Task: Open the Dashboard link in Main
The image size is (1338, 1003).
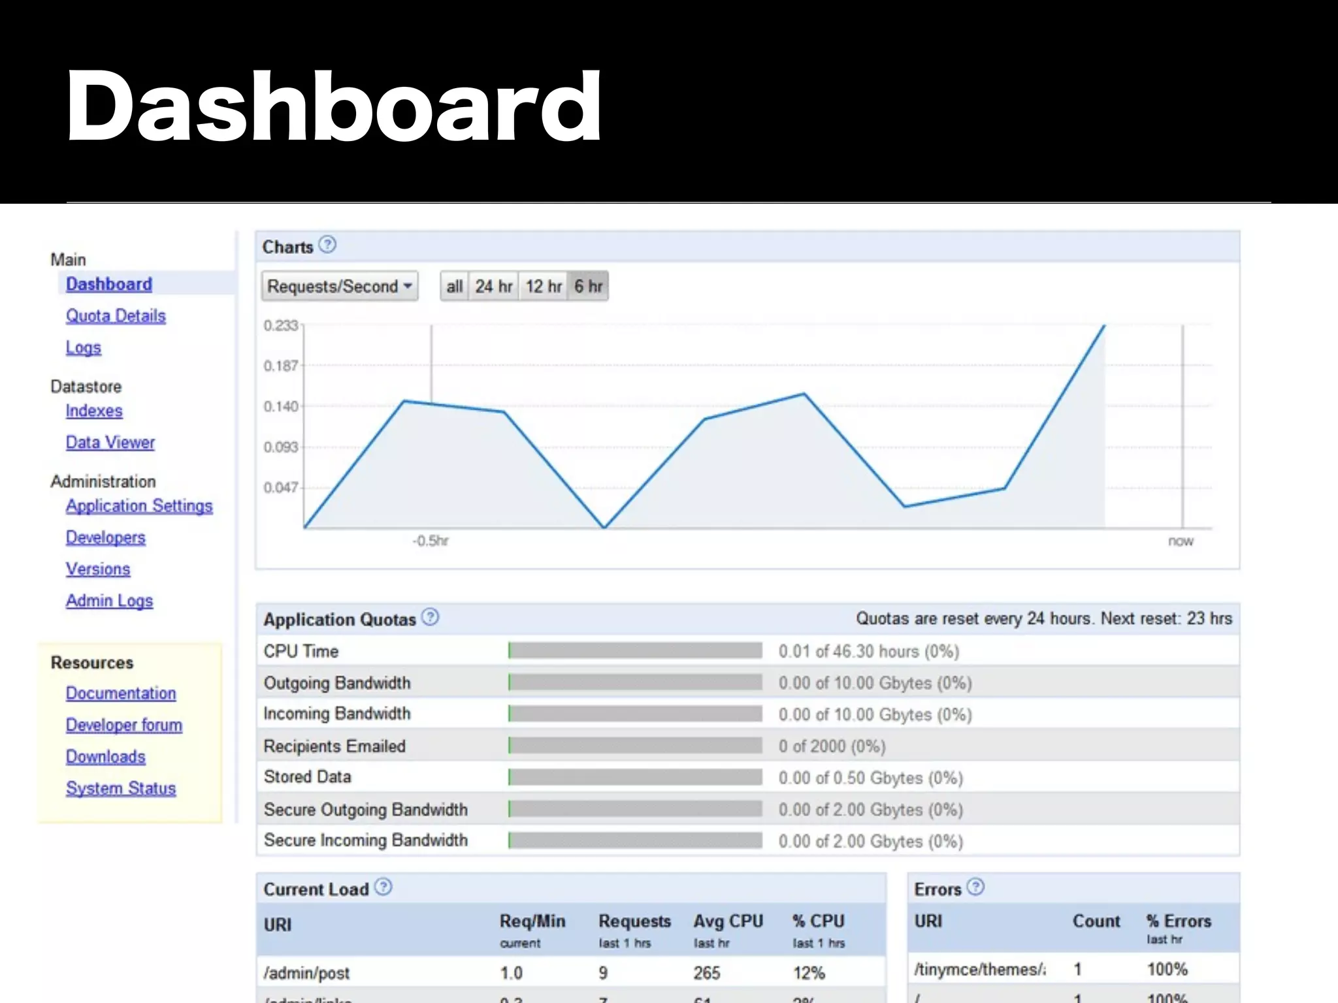Action: coord(108,284)
